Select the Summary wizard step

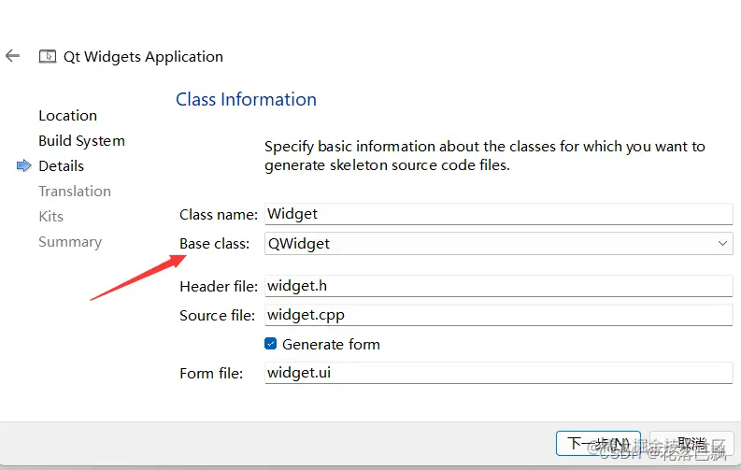[x=70, y=242]
